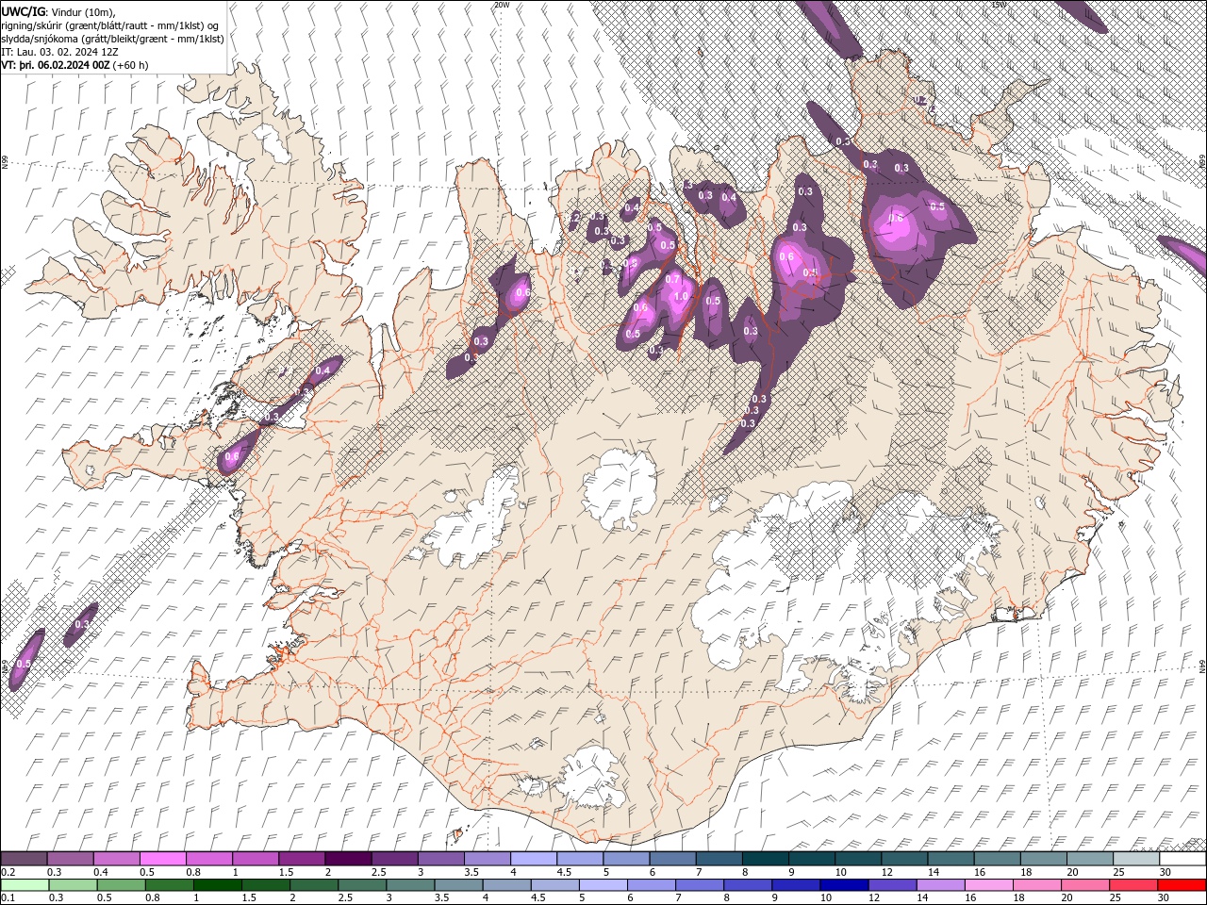Click the 'VT: þri. 06.02.2024 00Z (+60 h)' line

(74, 65)
